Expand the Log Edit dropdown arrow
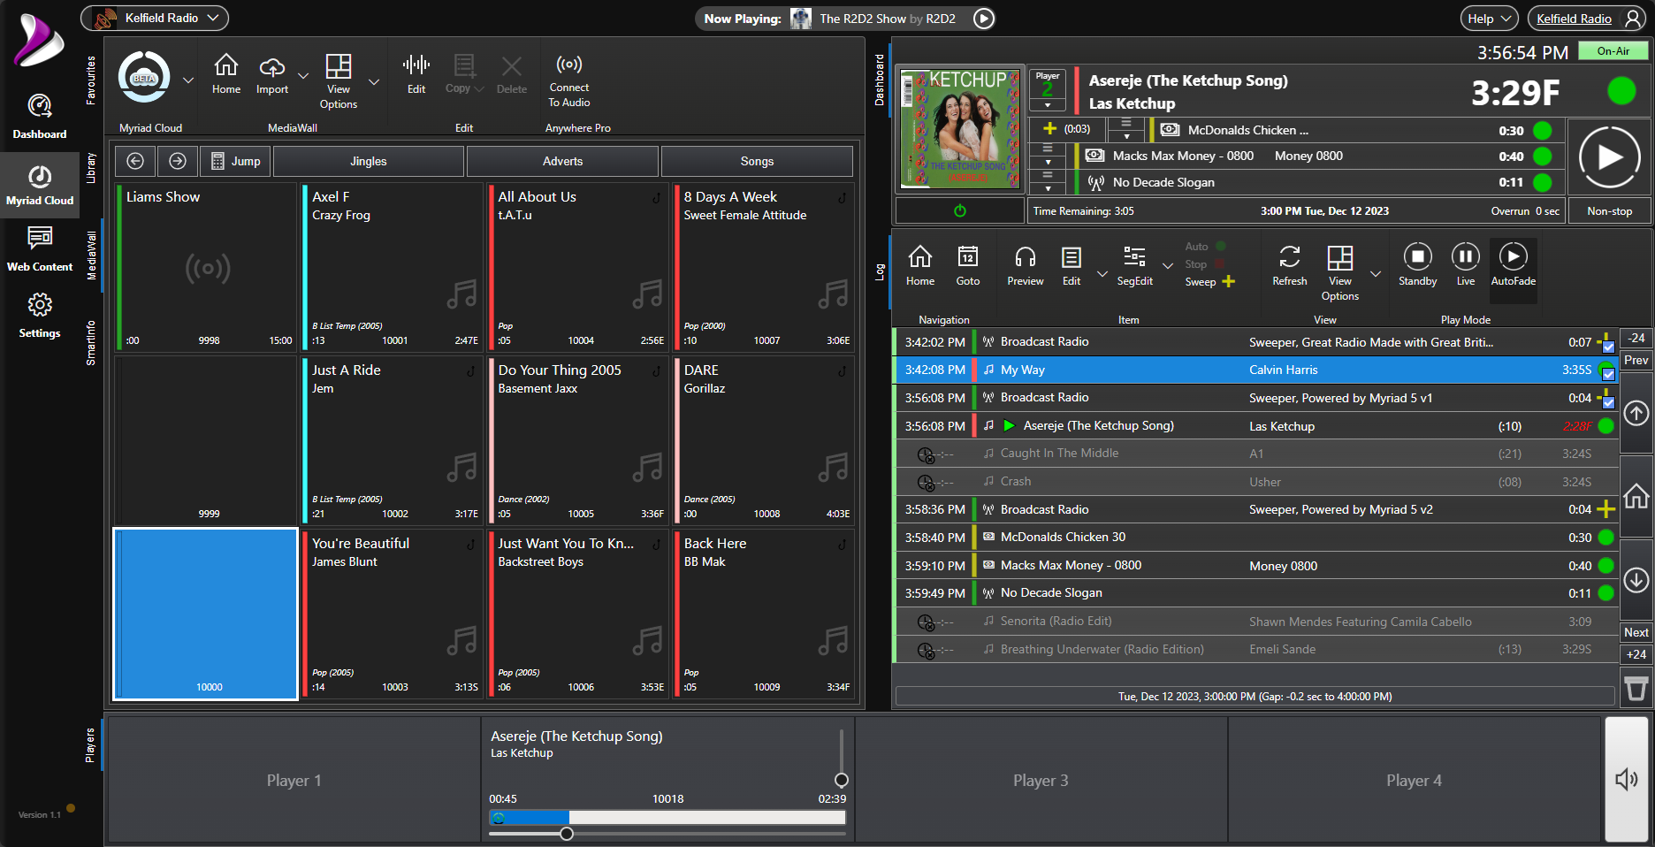 click(1102, 274)
